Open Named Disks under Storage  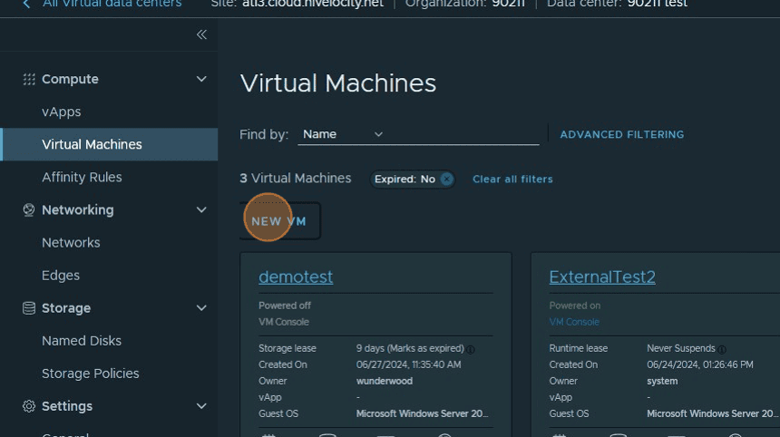coord(82,341)
